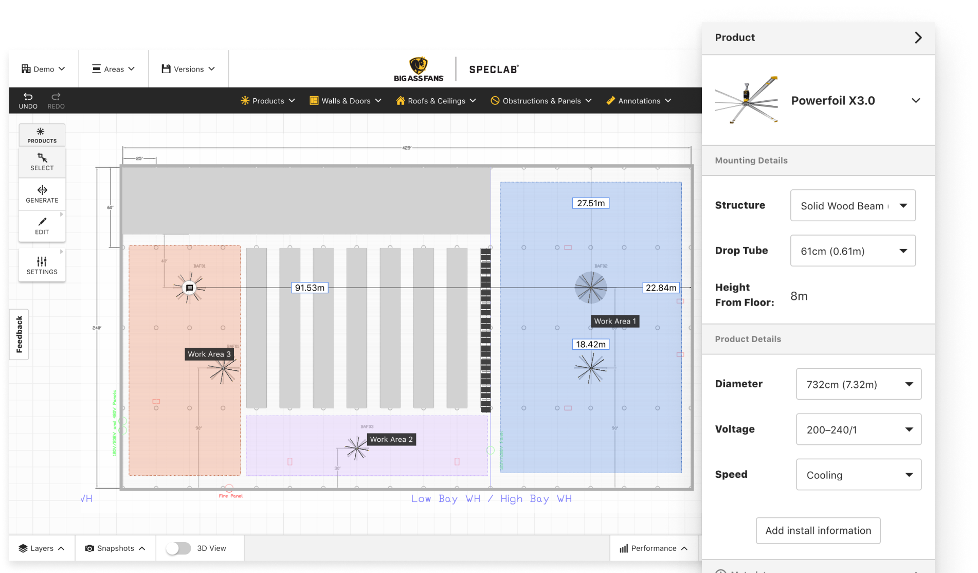Open the Settings sliders tool

click(42, 265)
